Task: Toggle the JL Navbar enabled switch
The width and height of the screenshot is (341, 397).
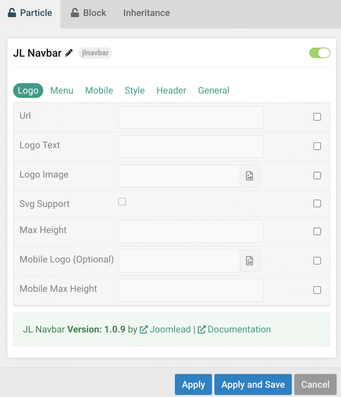Action: pyautogui.click(x=320, y=53)
